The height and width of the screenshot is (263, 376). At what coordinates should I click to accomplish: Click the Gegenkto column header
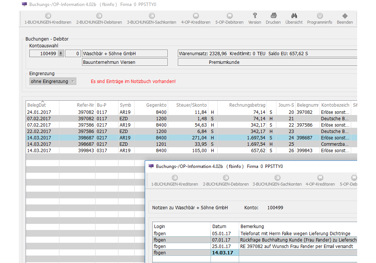coord(156,105)
